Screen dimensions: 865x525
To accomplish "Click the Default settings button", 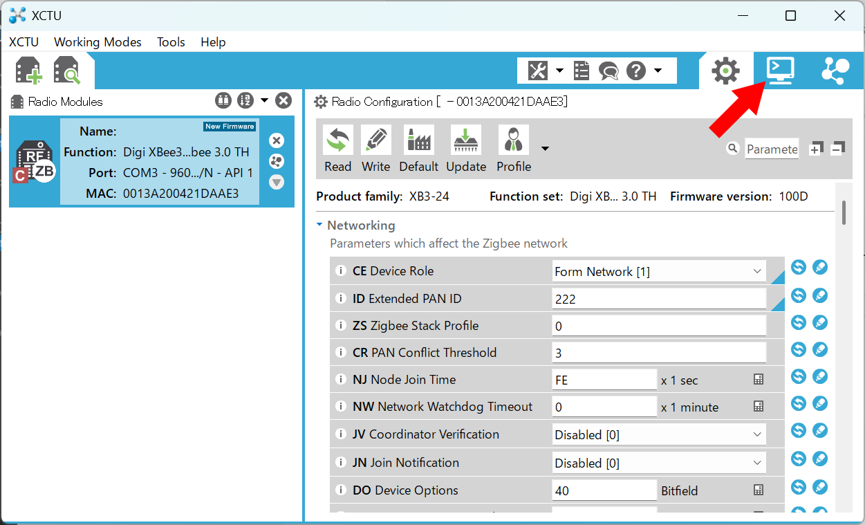I will [x=418, y=149].
